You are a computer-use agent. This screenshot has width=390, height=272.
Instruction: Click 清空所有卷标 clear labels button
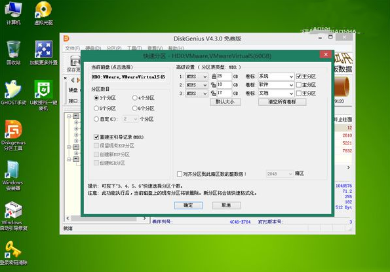click(x=282, y=102)
